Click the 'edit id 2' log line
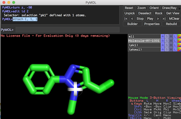This screenshot has width=181, height=119. (x=15, y=11)
